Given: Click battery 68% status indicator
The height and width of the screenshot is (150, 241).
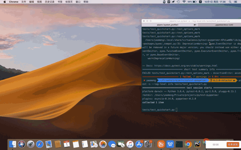Looking at the screenshot, I should point(192,2).
